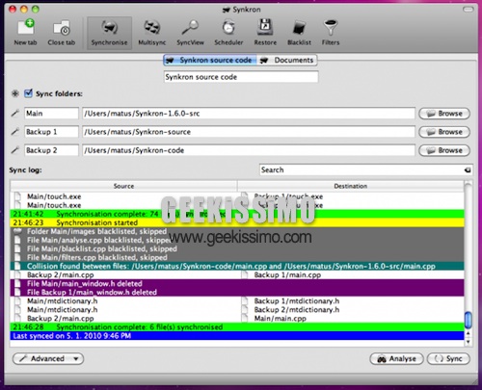Browse for the Main folder path

[444, 114]
